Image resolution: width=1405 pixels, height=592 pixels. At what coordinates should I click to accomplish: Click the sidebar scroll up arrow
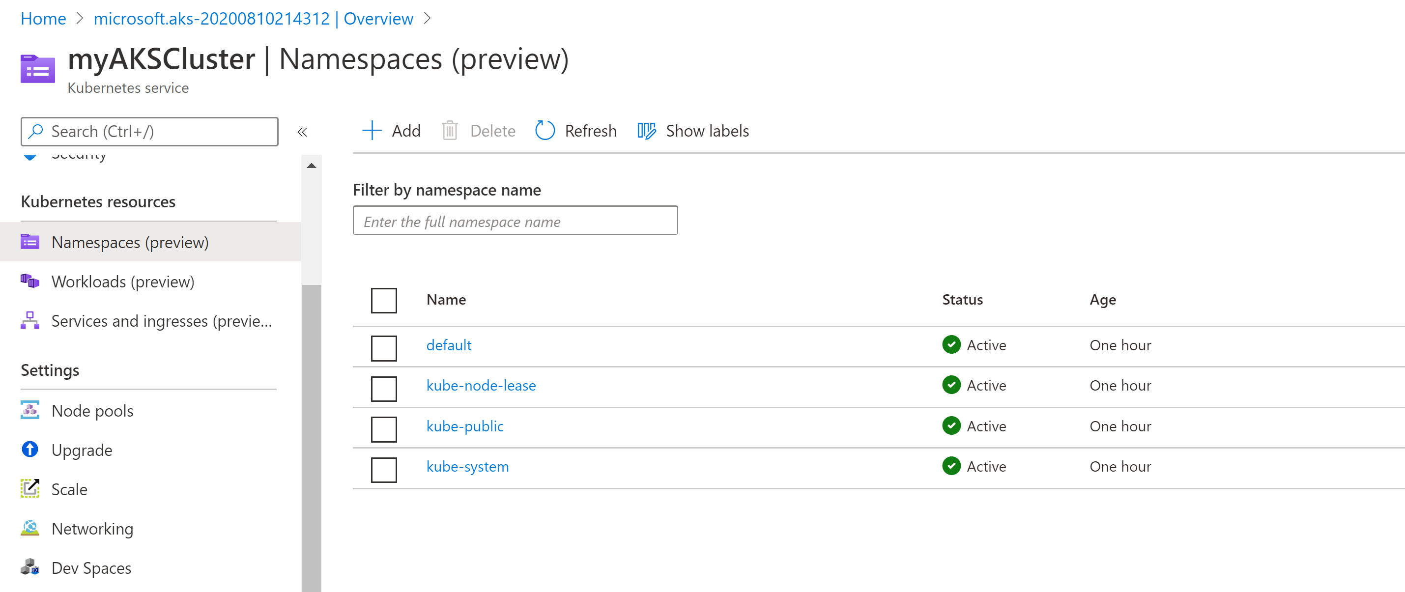[x=312, y=166]
